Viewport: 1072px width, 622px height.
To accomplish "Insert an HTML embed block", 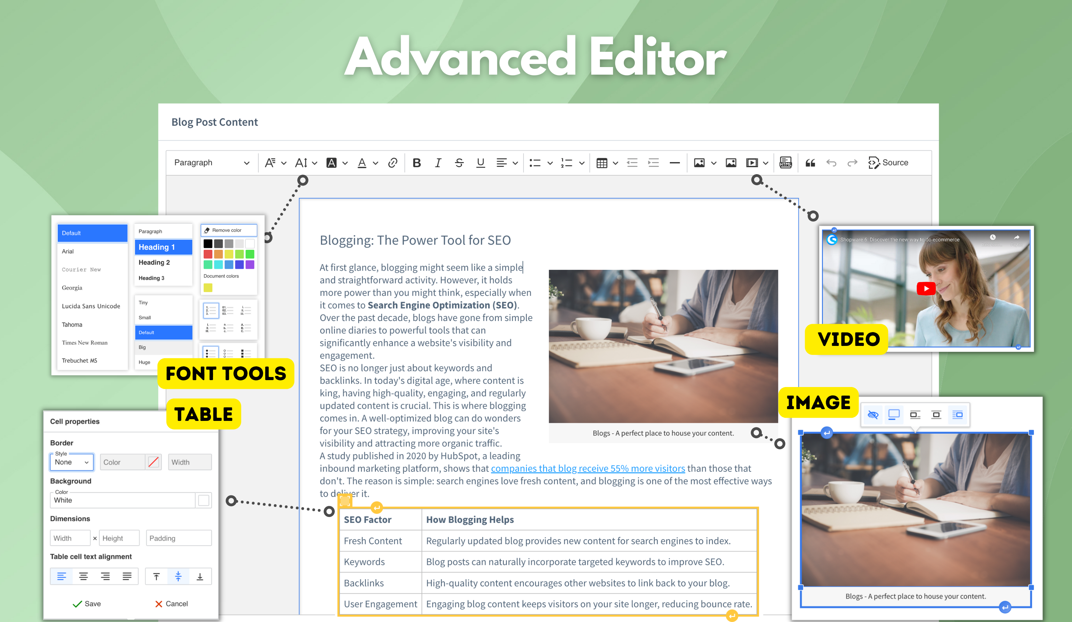I will [785, 163].
